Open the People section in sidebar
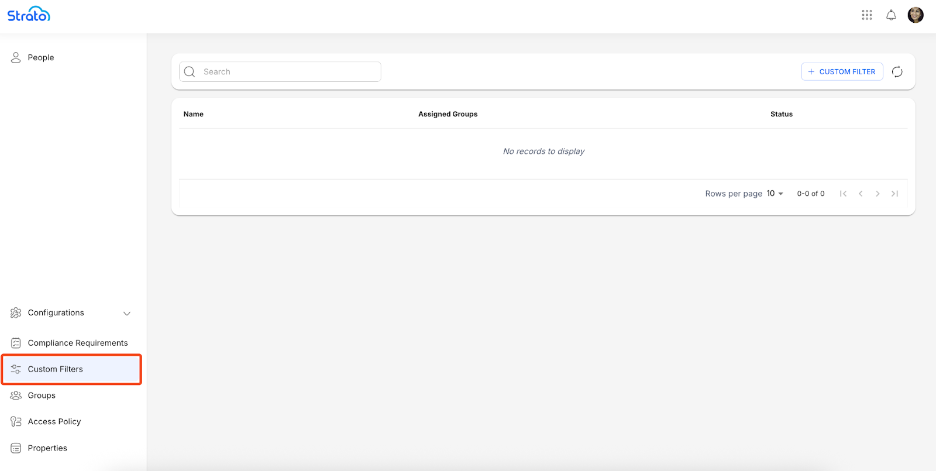The height and width of the screenshot is (471, 936). 40,57
